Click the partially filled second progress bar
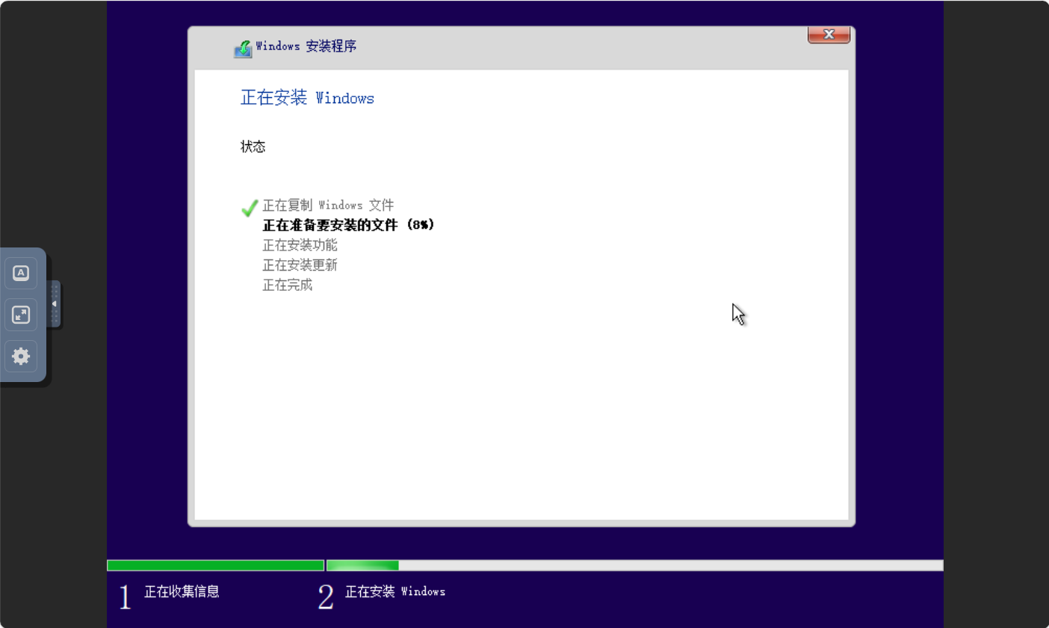Image resolution: width=1049 pixels, height=628 pixels. 634,565
